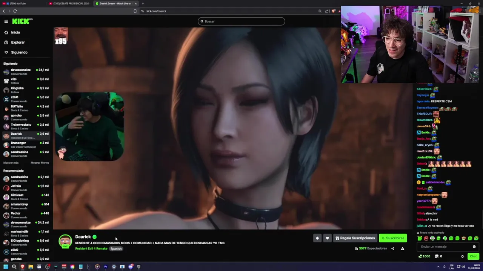This screenshot has height=271, width=483.
Task: Open Siguiendo in sidebar
Action: pos(19,52)
